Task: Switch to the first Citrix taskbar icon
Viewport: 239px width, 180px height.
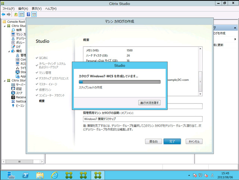Action: [x=69, y=175]
